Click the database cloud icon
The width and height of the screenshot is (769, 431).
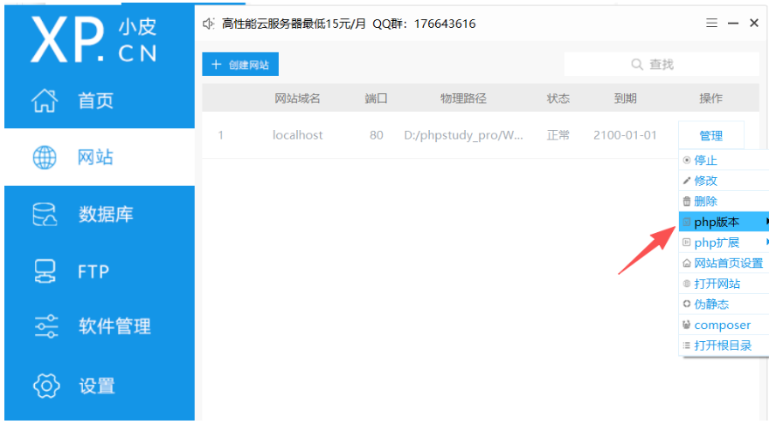coord(45,215)
